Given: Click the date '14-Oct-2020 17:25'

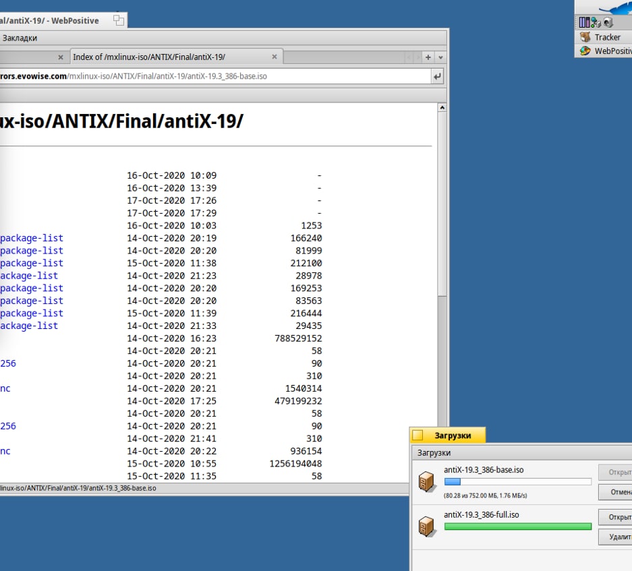Looking at the screenshot, I should tap(172, 401).
